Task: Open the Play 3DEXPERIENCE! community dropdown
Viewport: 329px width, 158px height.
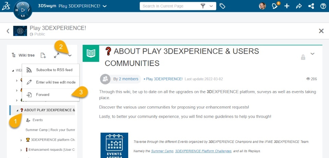Action: (105, 6)
